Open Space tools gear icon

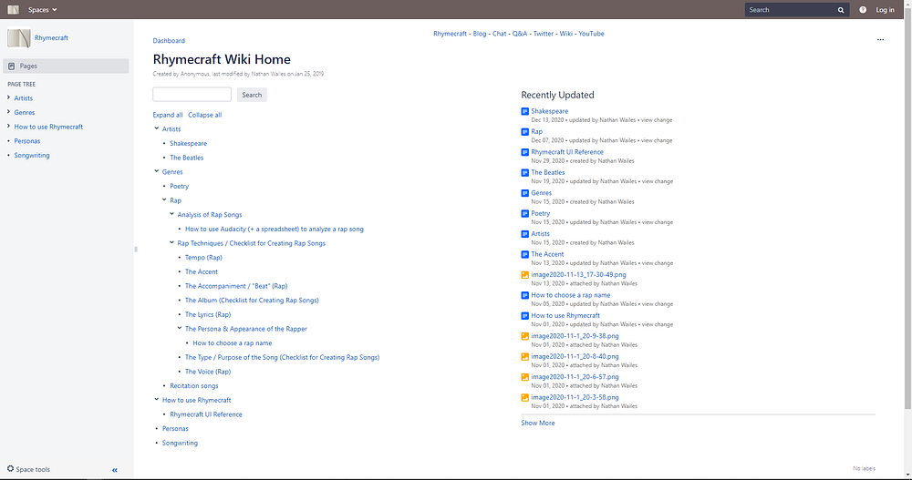click(x=10, y=468)
